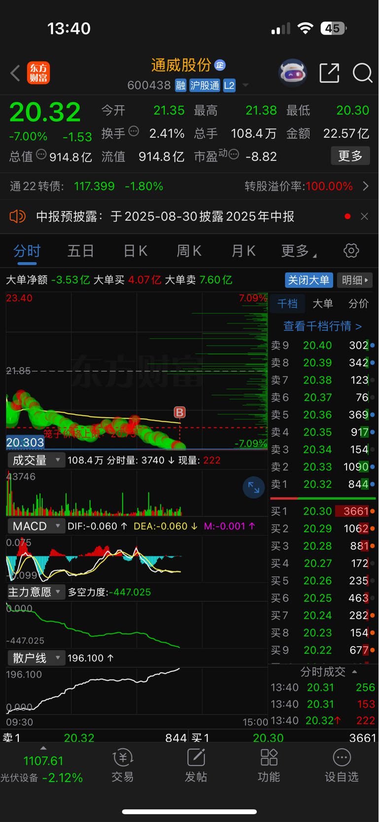The height and width of the screenshot is (822, 379).
Task: Select 卖1 price 20.32 row
Action: click(x=323, y=484)
